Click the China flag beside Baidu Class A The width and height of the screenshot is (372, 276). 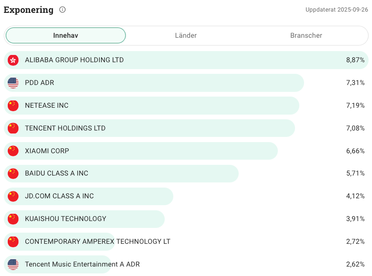click(13, 173)
